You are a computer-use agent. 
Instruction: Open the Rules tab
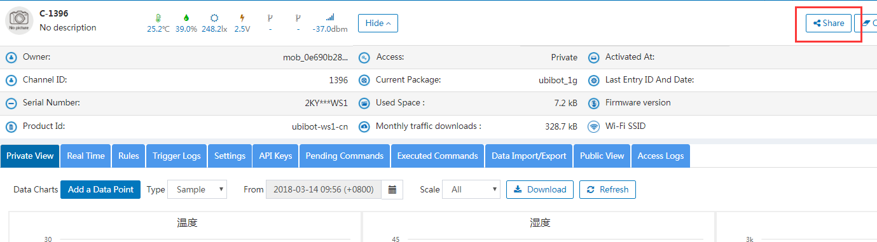point(128,156)
